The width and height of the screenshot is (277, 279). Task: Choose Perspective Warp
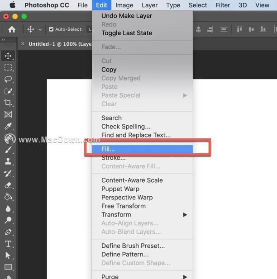[x=142, y=197]
